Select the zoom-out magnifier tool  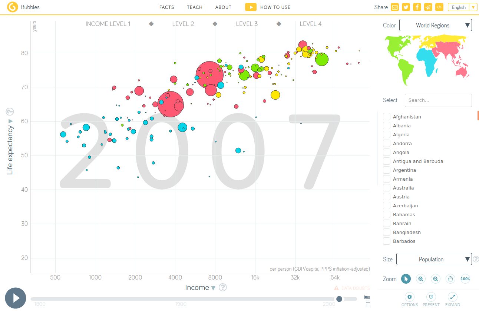pyautogui.click(x=436, y=279)
